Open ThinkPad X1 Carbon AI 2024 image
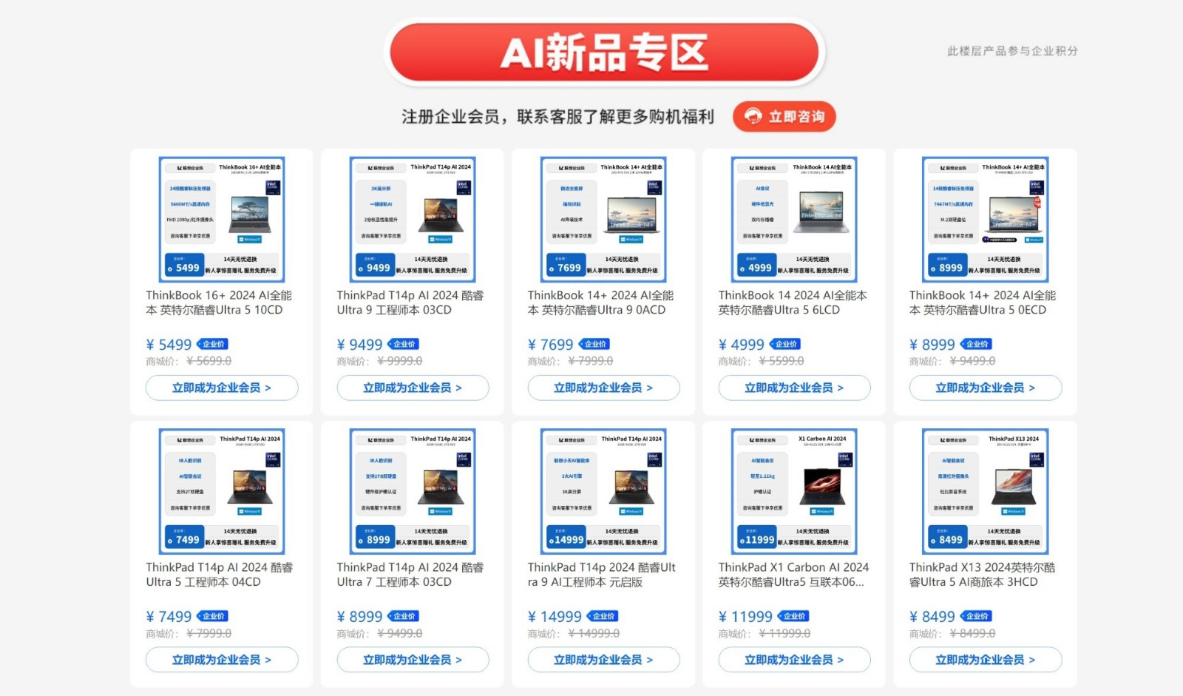 (794, 491)
